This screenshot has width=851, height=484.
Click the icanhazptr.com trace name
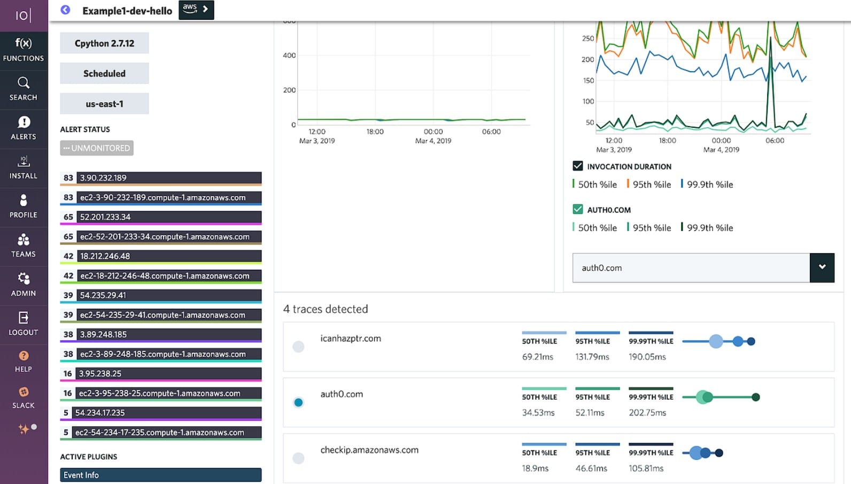[351, 338]
